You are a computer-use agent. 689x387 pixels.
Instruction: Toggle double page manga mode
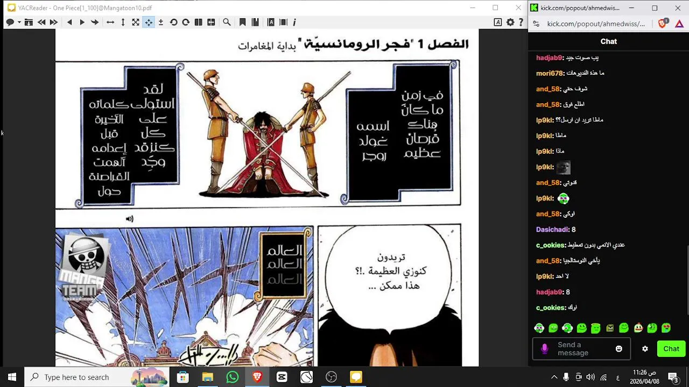pos(211,22)
